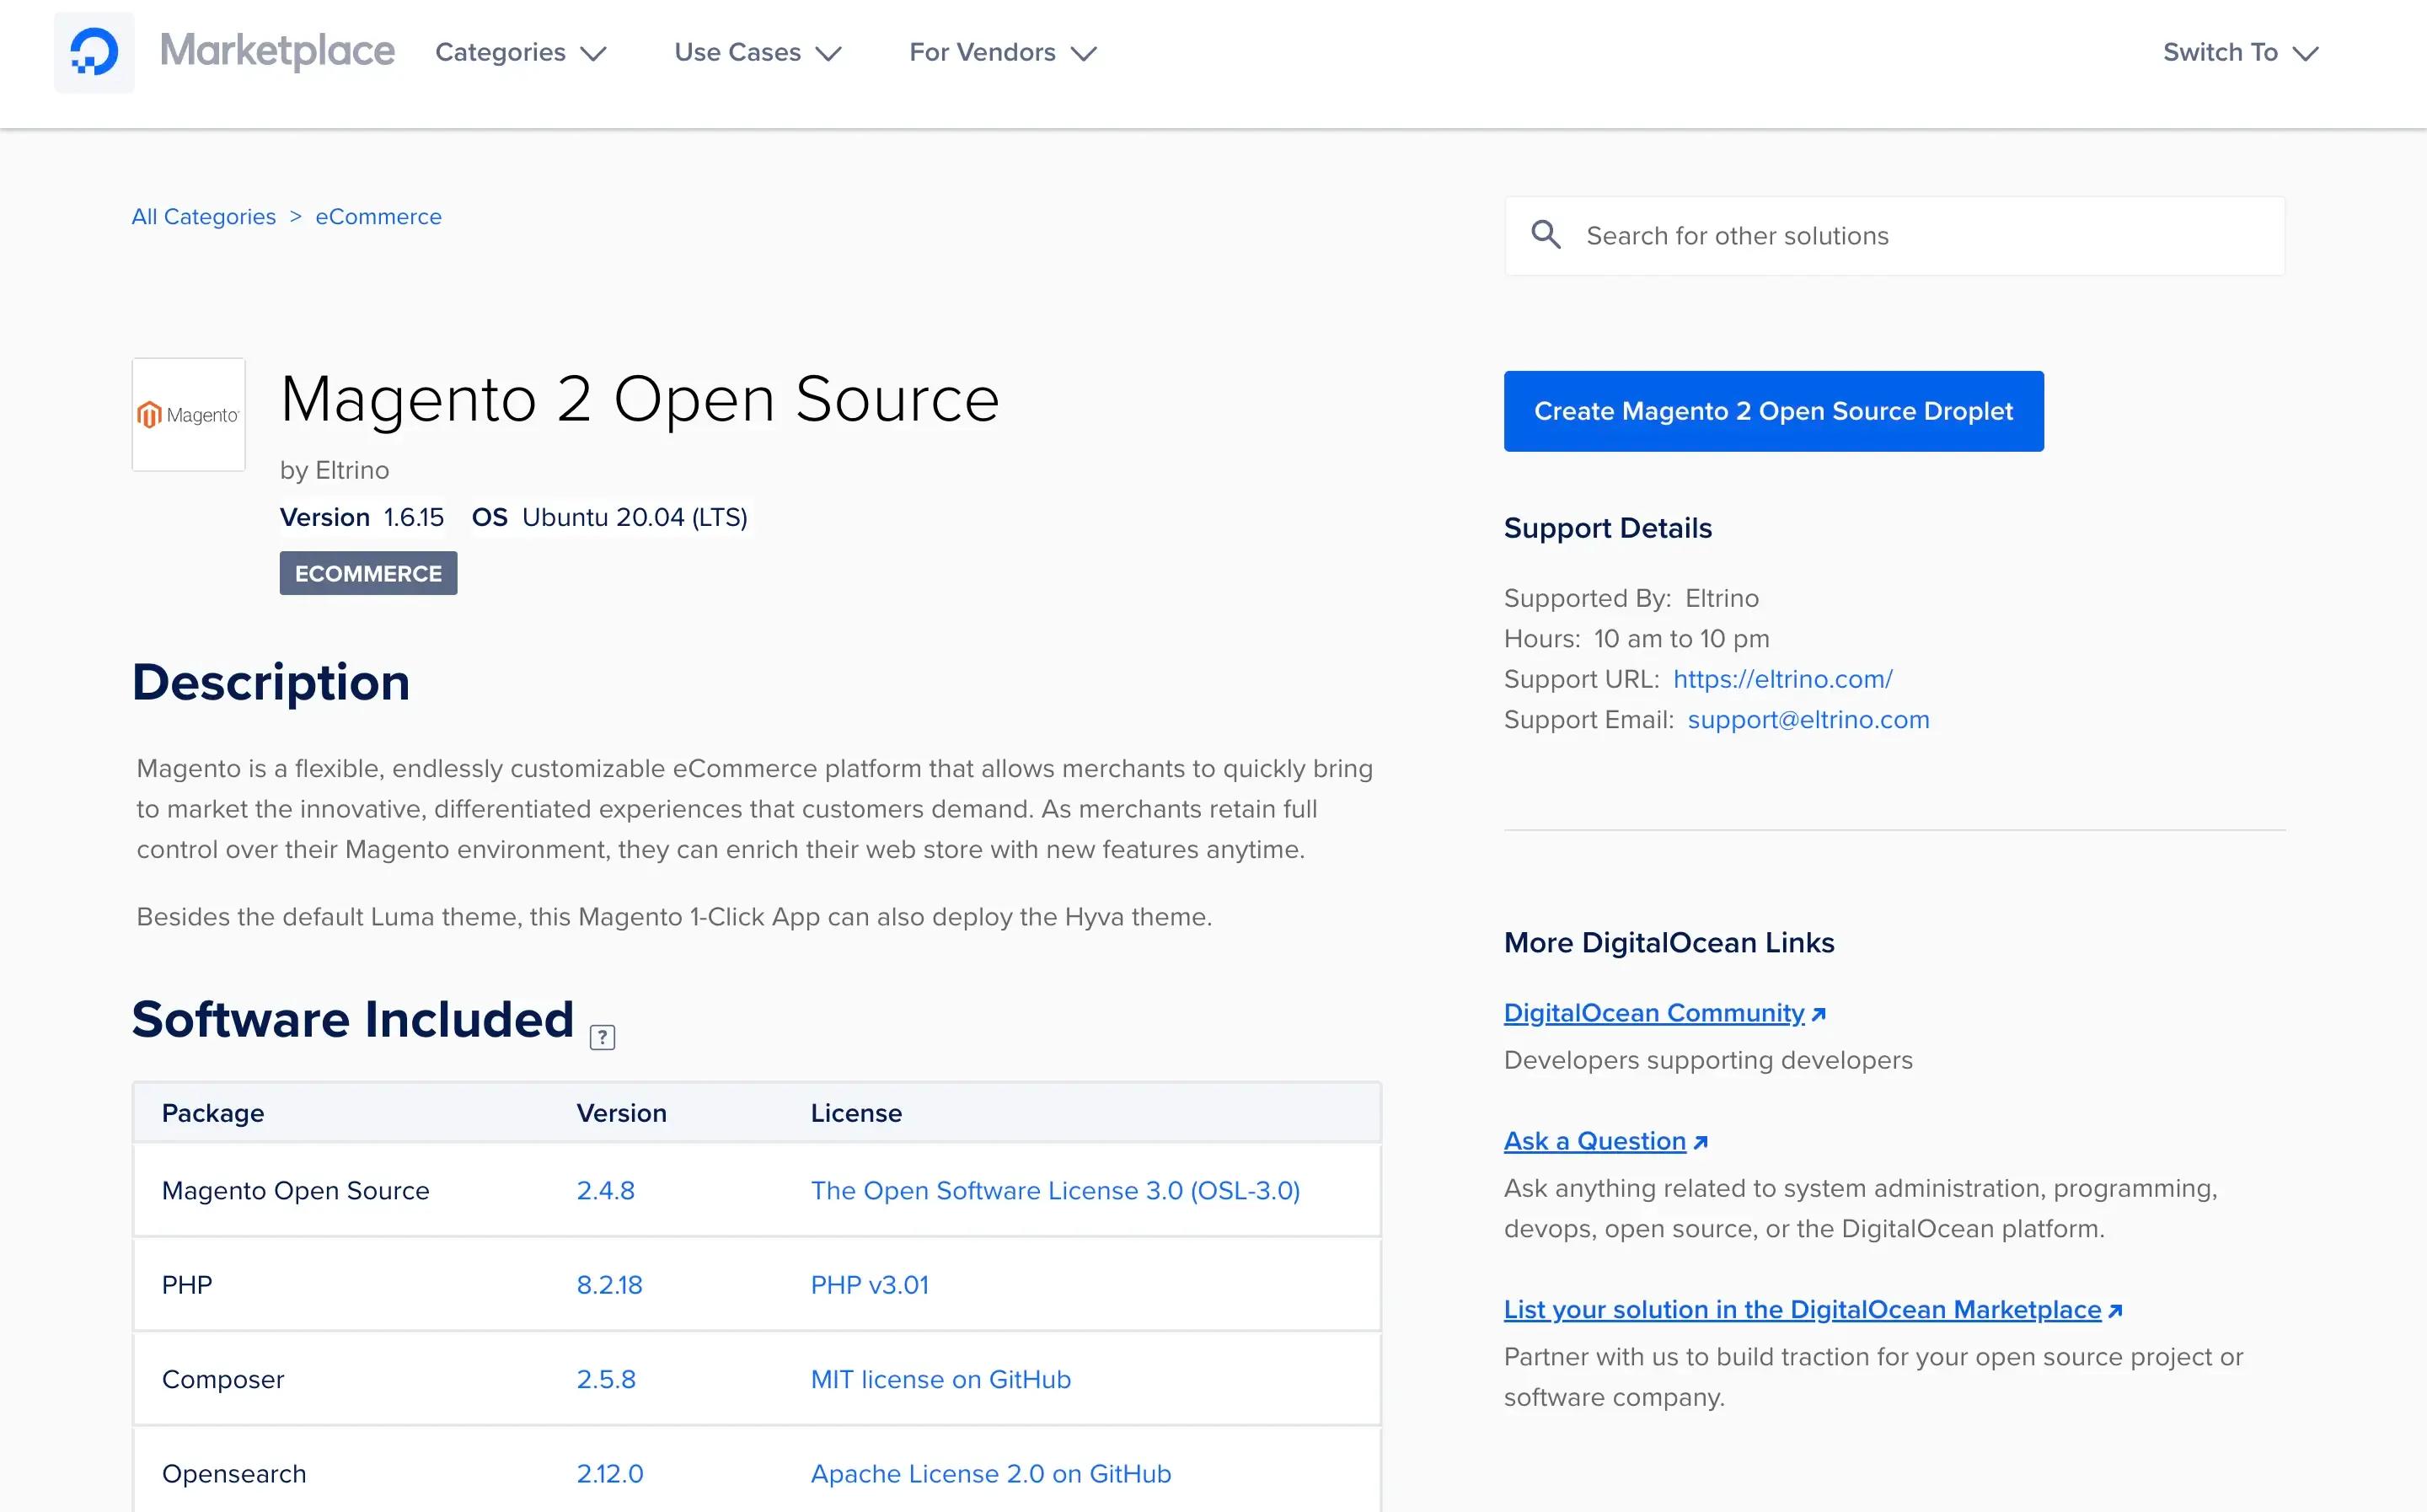
Task: Click the Magento app logo thumbnail
Action: [188, 414]
